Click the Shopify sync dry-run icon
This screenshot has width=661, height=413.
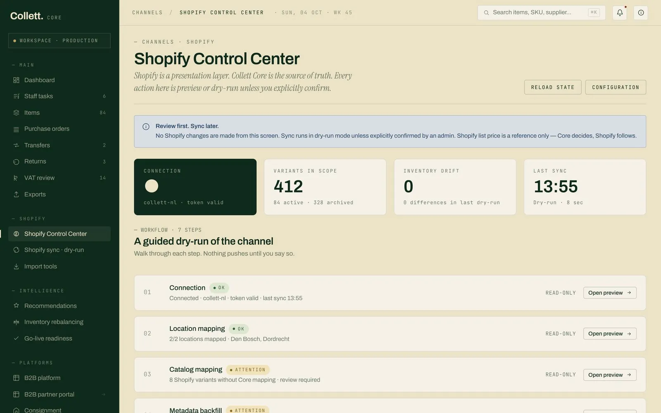16,250
